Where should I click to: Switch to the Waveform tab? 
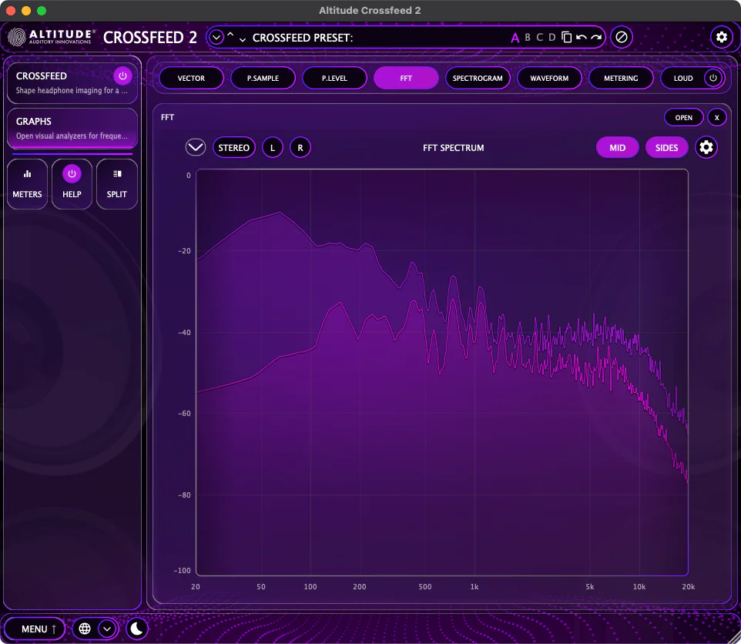coord(549,78)
